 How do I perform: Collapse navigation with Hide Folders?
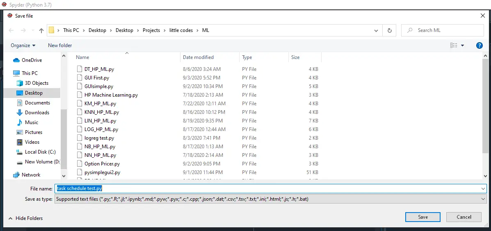26,218
